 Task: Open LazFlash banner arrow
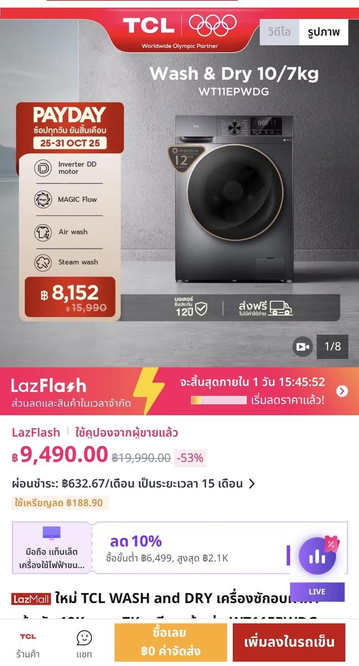click(342, 391)
